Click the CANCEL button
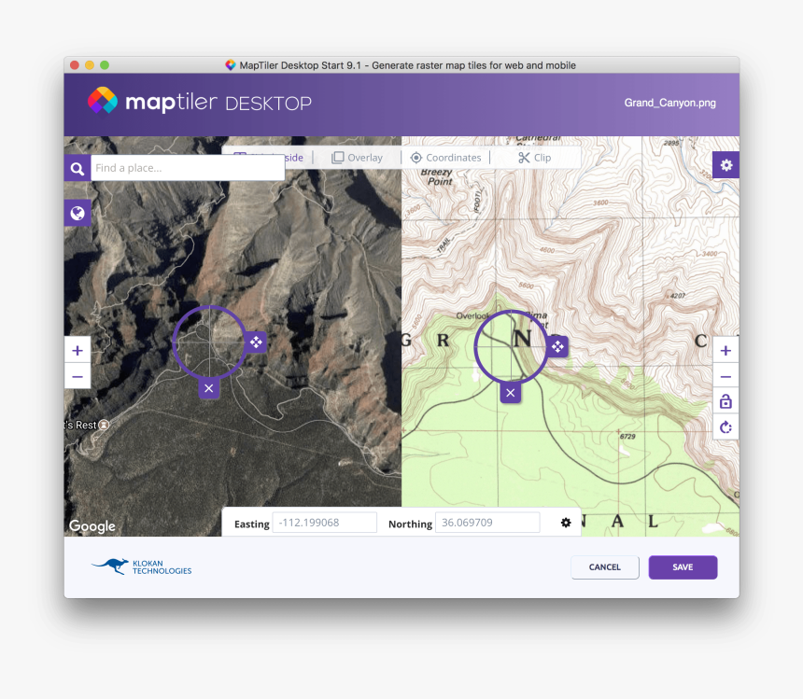The image size is (803, 699). coord(605,567)
